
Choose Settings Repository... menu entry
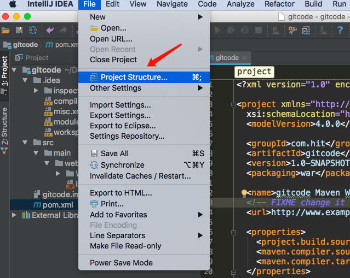(144, 136)
